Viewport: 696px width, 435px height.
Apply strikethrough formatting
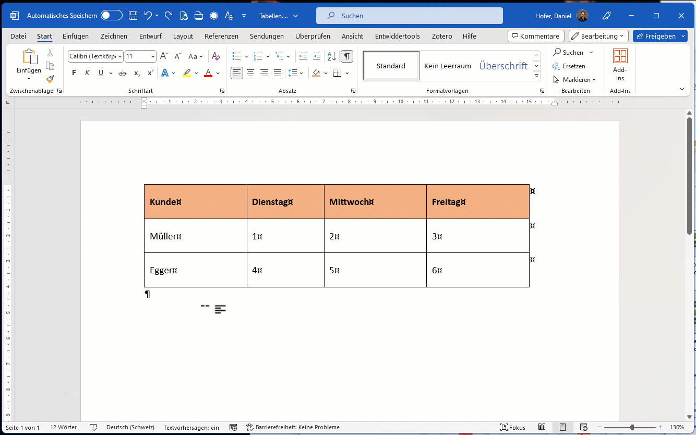click(123, 73)
